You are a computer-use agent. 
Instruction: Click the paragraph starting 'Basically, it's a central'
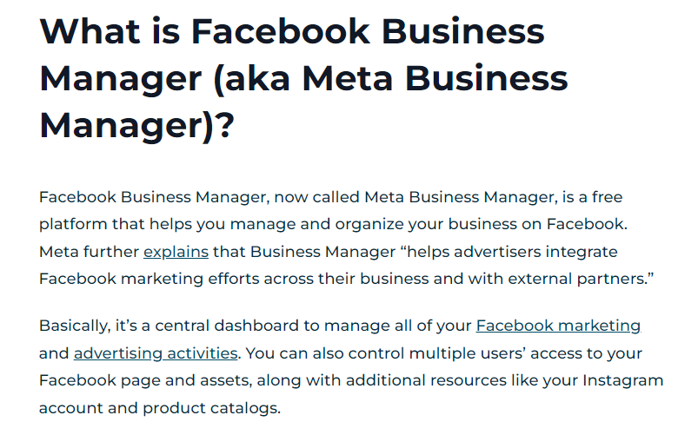[351, 366]
